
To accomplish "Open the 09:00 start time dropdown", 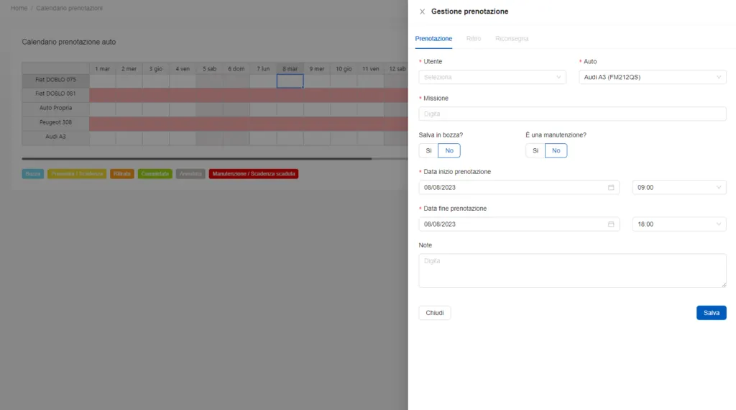I will [x=678, y=188].
